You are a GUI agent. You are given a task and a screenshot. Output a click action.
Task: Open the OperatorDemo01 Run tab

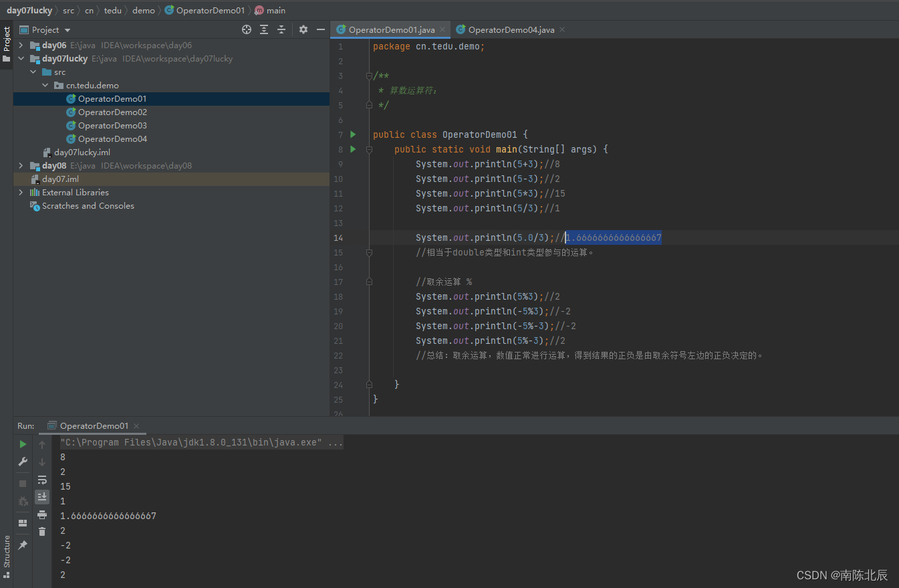tap(94, 425)
